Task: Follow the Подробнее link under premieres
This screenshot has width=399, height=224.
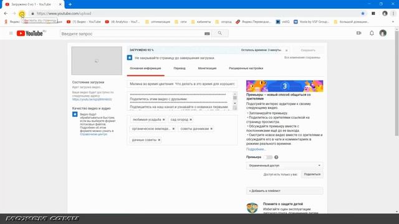Action: coord(256,149)
